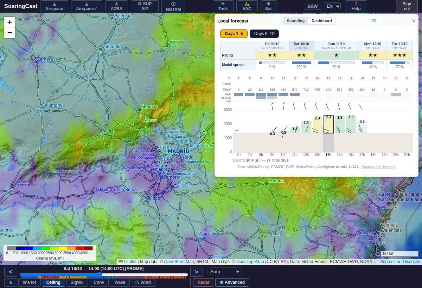Open the Airspace overlay button

tap(54, 6)
